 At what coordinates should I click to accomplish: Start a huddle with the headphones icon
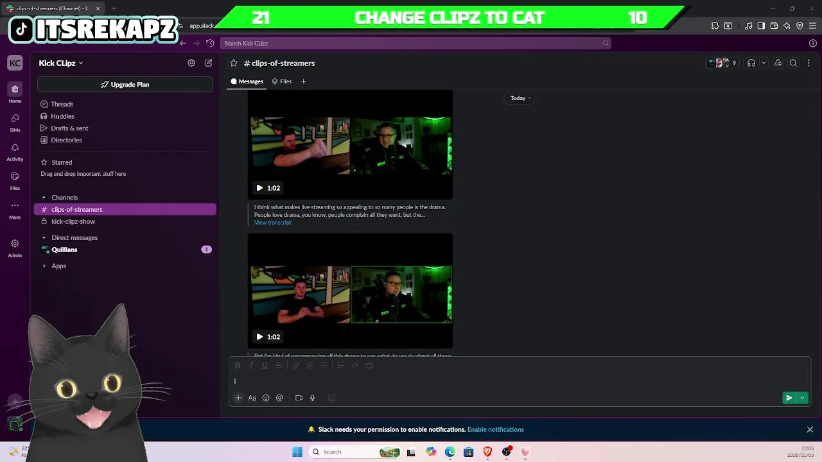click(751, 63)
